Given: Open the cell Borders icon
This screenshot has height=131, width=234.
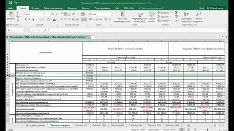Looking at the screenshot, I should (x=41, y=19).
